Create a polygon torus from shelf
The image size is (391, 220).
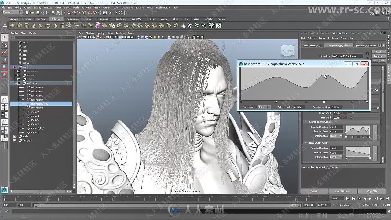tap(48, 25)
